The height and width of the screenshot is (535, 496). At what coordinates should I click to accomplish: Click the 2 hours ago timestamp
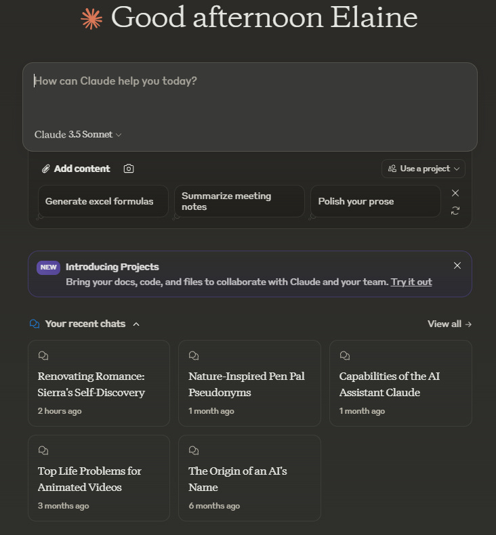[60, 411]
